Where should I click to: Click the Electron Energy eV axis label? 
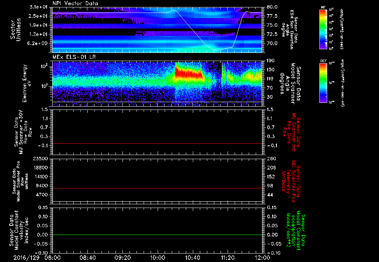(25, 83)
